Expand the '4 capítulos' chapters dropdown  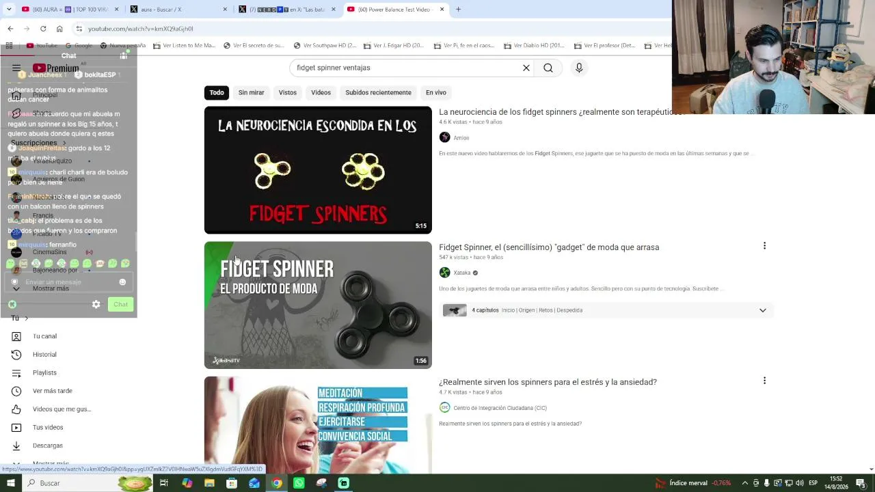(x=762, y=310)
